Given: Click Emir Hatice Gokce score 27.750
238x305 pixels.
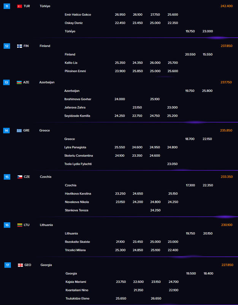Looking at the screenshot, I should pyautogui.click(x=155, y=14).
